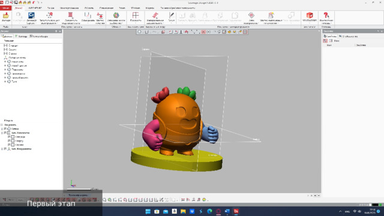The width and height of the screenshot is (384, 216).
Task: Click the Auto Surface red diamond icon
Action: pos(251,15)
